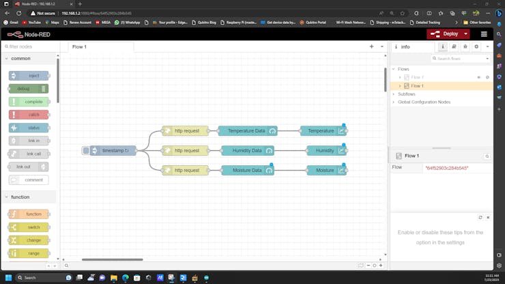
Task: Select the info sidebar tab
Action: (x=444, y=47)
